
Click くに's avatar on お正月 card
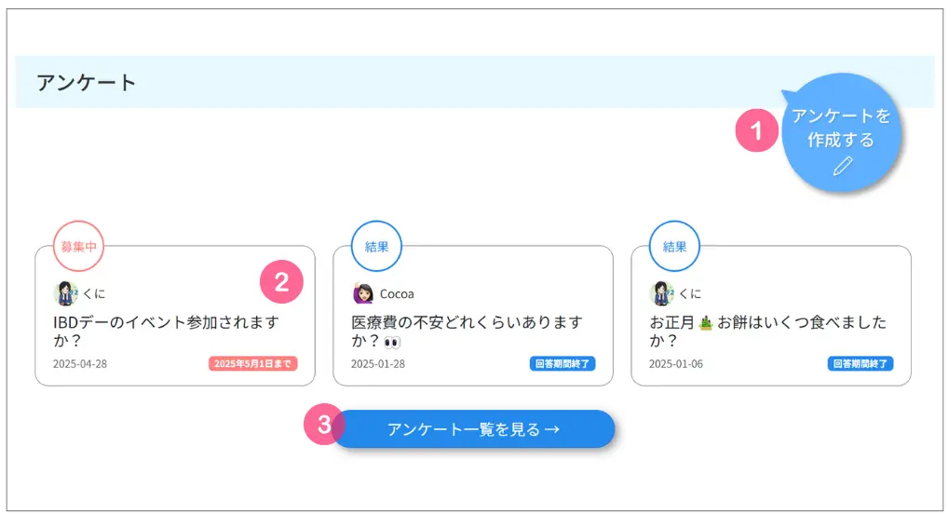point(661,293)
